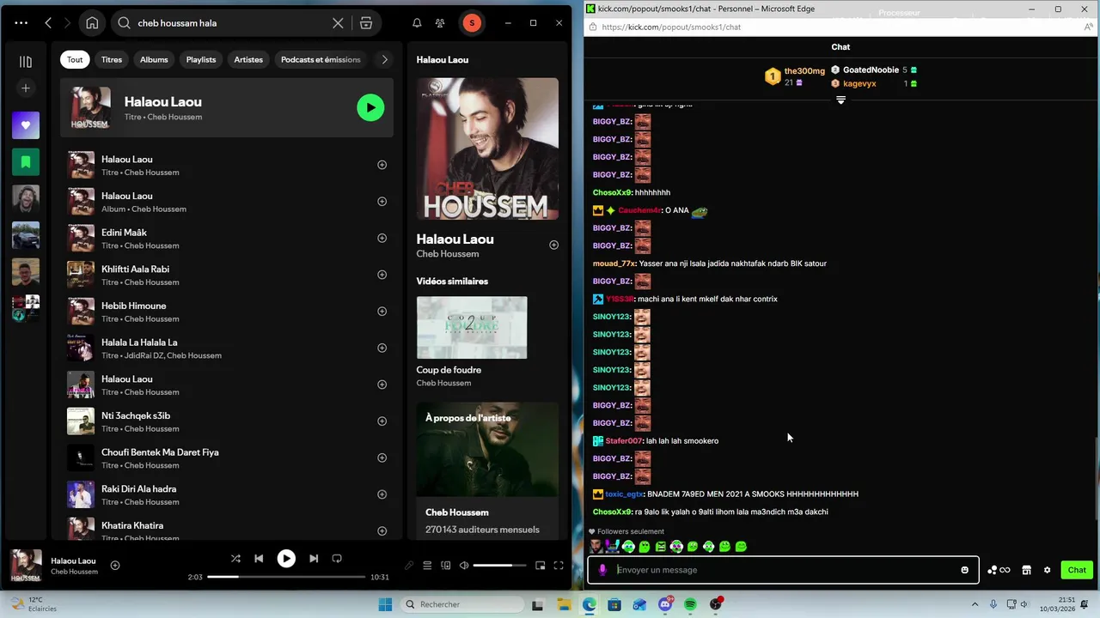The width and height of the screenshot is (1100, 618).
Task: Add Hebib Himoune to library
Action: pyautogui.click(x=382, y=312)
